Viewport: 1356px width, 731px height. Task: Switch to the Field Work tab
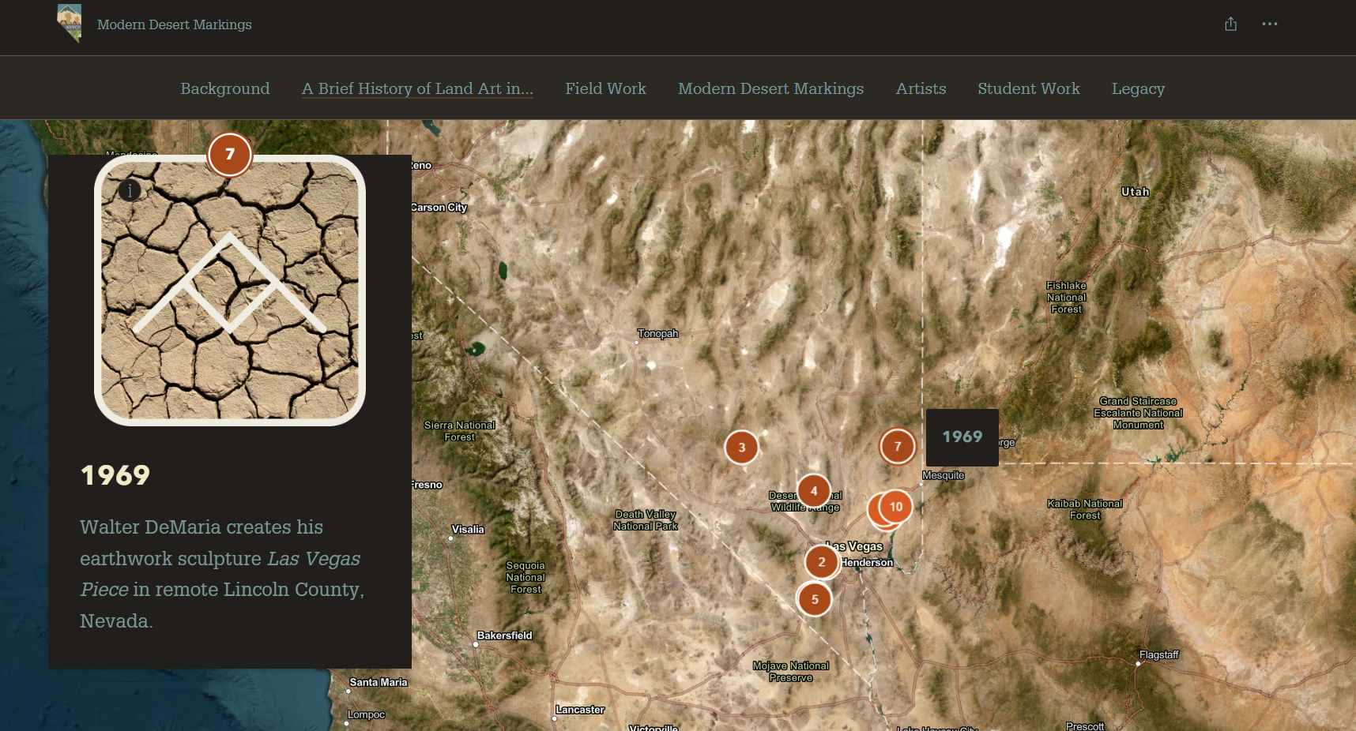(x=605, y=88)
